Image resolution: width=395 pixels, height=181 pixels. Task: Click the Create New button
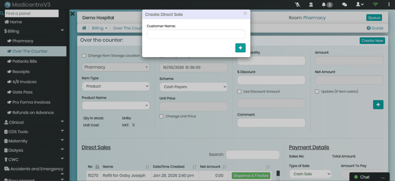372,41
